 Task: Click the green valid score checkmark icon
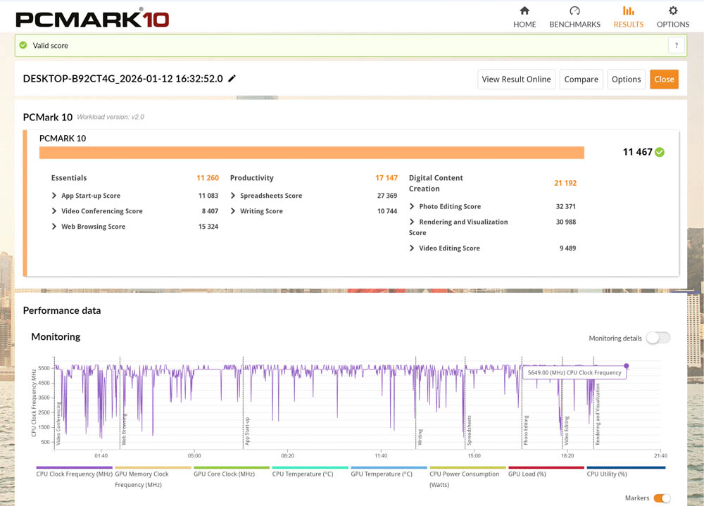click(23, 45)
